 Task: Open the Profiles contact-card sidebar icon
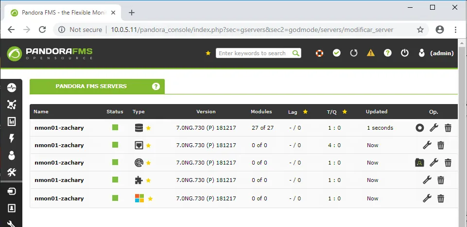point(12,208)
